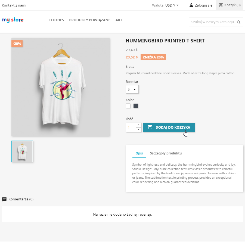
Task: Click the shopping cart Koszyk icon
Action: pyautogui.click(x=221, y=5)
